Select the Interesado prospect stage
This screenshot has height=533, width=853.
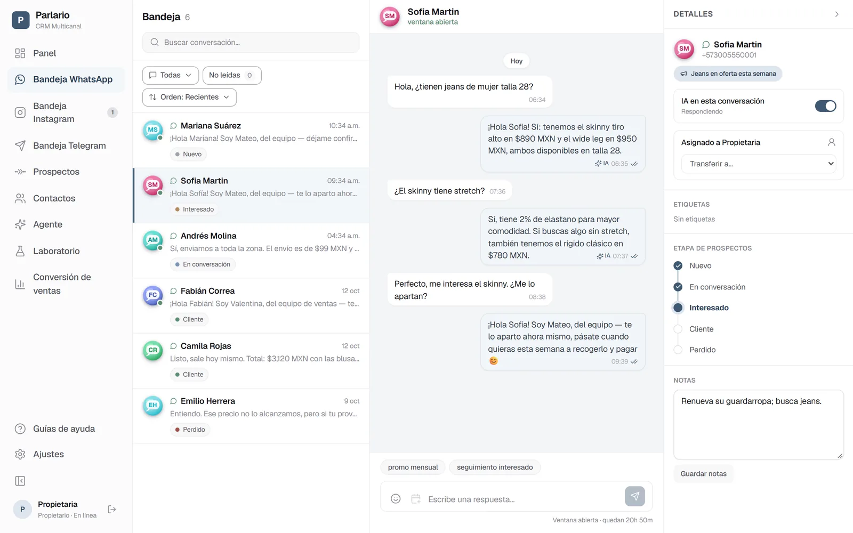701,308
